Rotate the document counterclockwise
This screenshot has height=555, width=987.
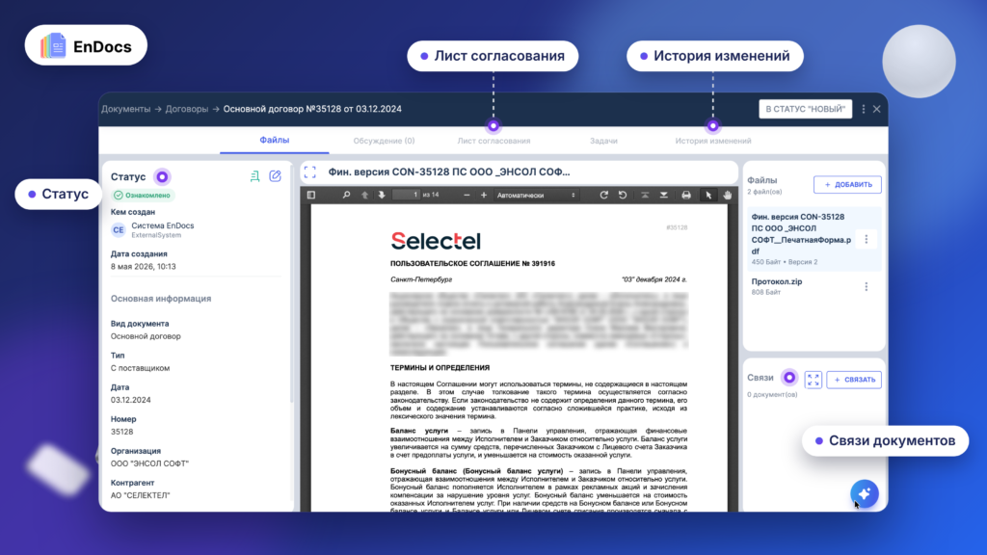click(623, 195)
